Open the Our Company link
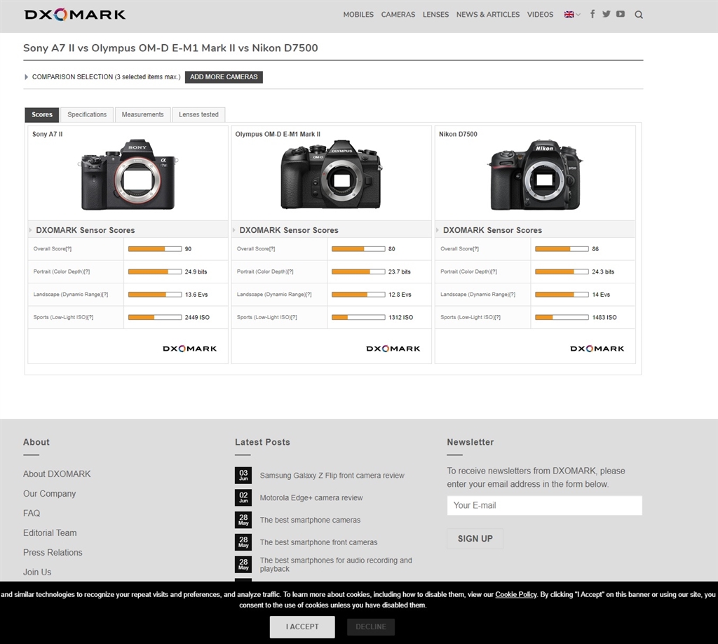 50,494
